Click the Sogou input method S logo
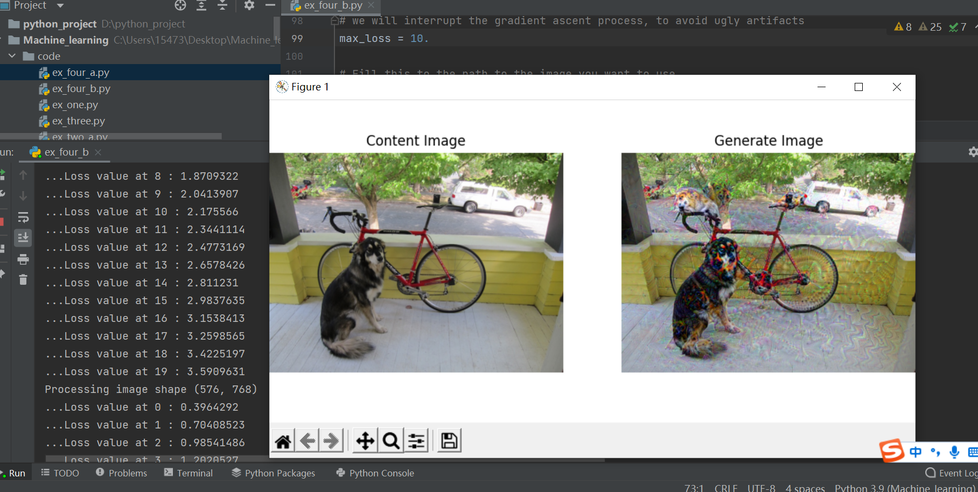The width and height of the screenshot is (978, 492). pyautogui.click(x=892, y=451)
